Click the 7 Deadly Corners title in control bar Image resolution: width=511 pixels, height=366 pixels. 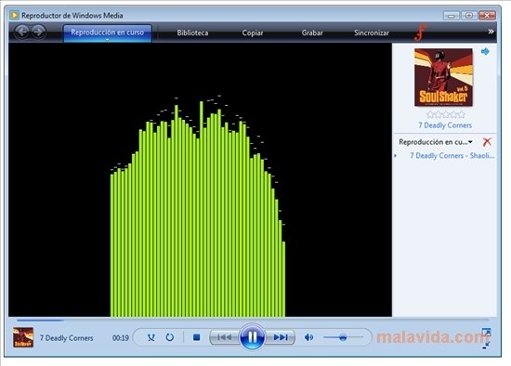pyautogui.click(x=67, y=338)
